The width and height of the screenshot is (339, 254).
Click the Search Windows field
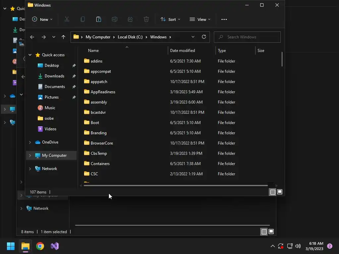247,37
